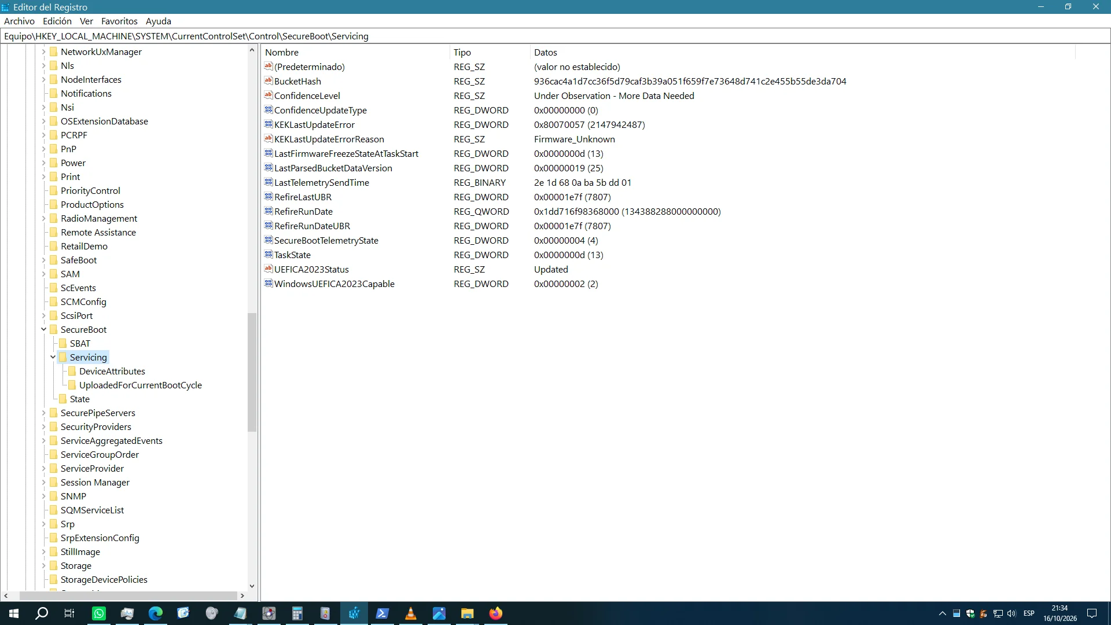Open WhatsApp from the taskbar
Screen dimensions: 1111x625
point(99,613)
